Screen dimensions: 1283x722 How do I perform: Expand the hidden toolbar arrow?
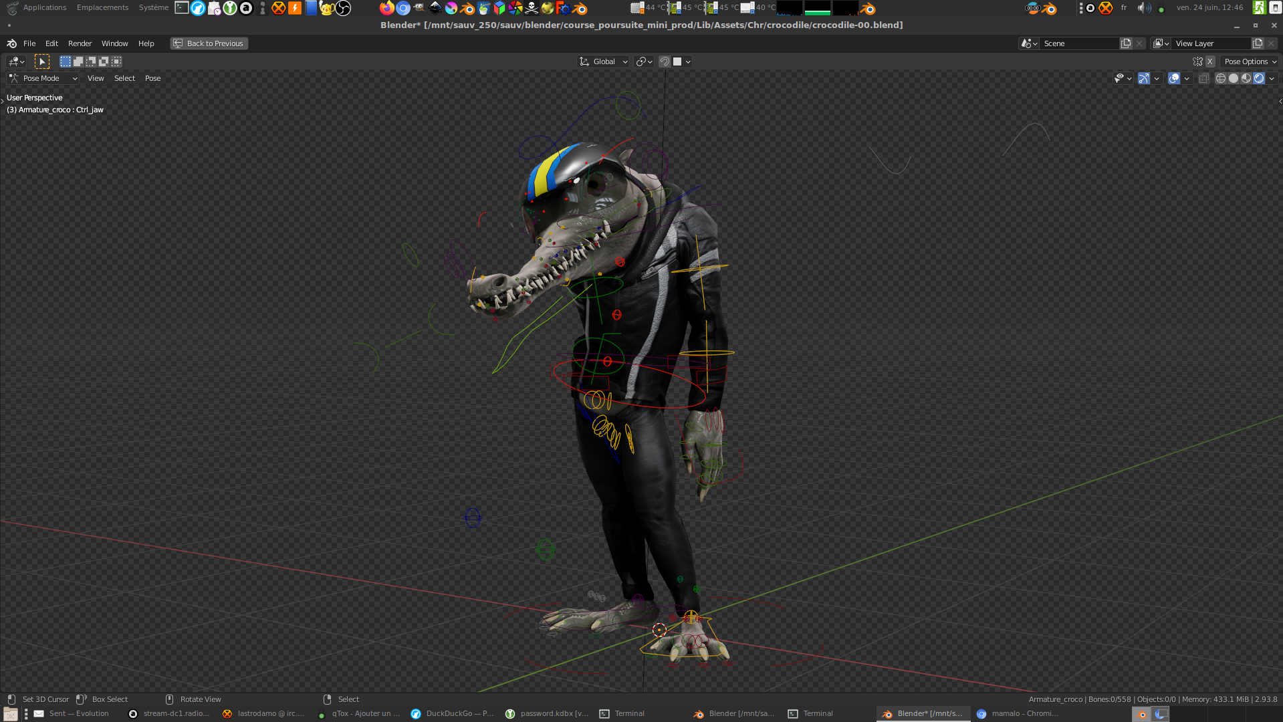coord(3,101)
